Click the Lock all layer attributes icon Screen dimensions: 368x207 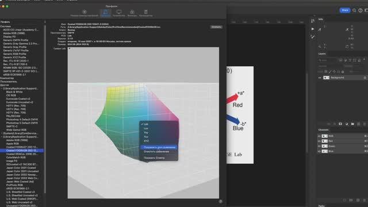343,71
